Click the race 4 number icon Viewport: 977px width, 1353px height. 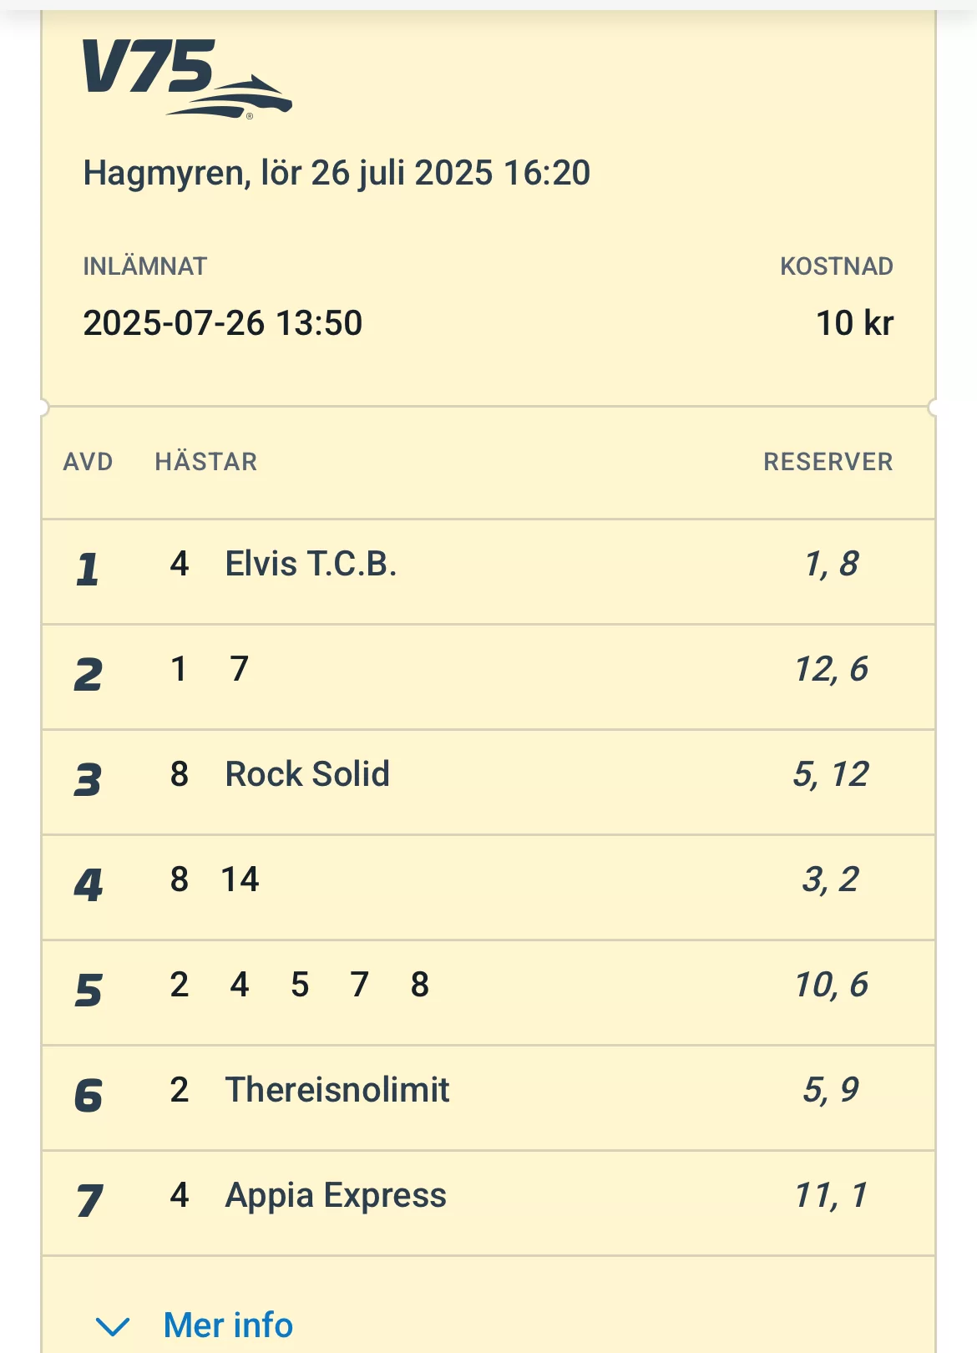tap(88, 885)
